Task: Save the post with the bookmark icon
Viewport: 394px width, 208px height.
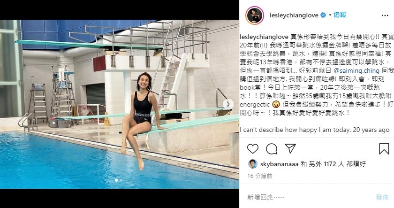Action: 384,149
